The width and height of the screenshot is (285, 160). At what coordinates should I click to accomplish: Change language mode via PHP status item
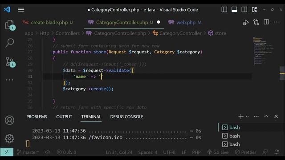pos(196,152)
